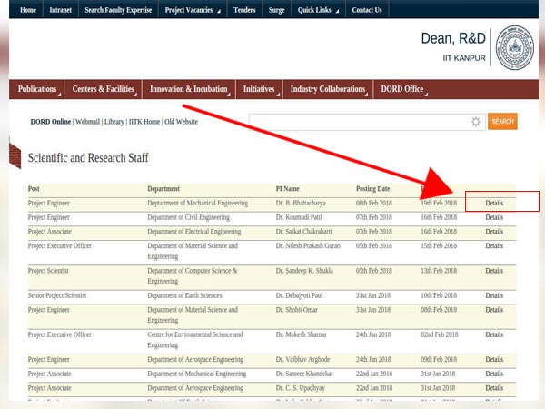Click the Post column header
Screen dimensions: 545x409
pyautogui.click(x=34, y=189)
